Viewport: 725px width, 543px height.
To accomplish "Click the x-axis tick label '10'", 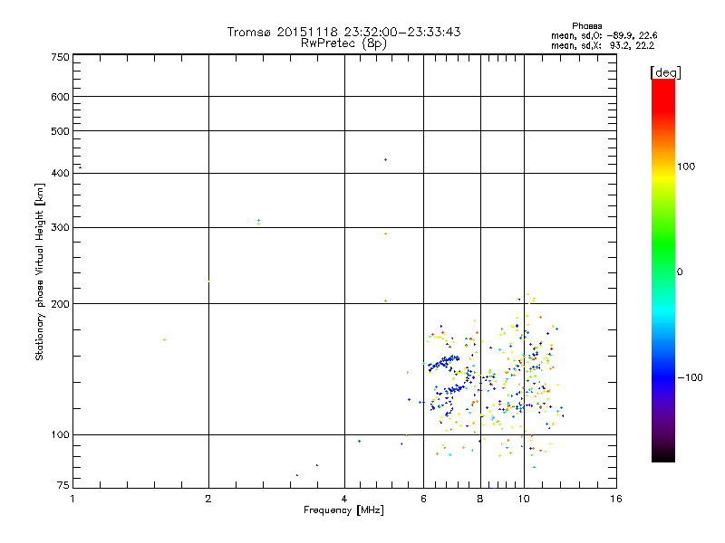I will tap(524, 499).
